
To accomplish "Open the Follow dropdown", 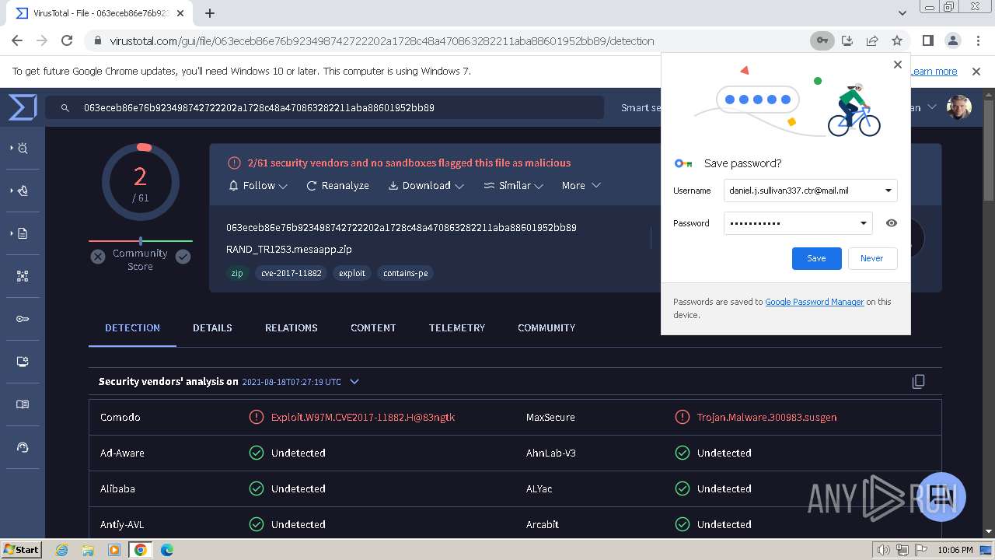I will (x=258, y=186).
